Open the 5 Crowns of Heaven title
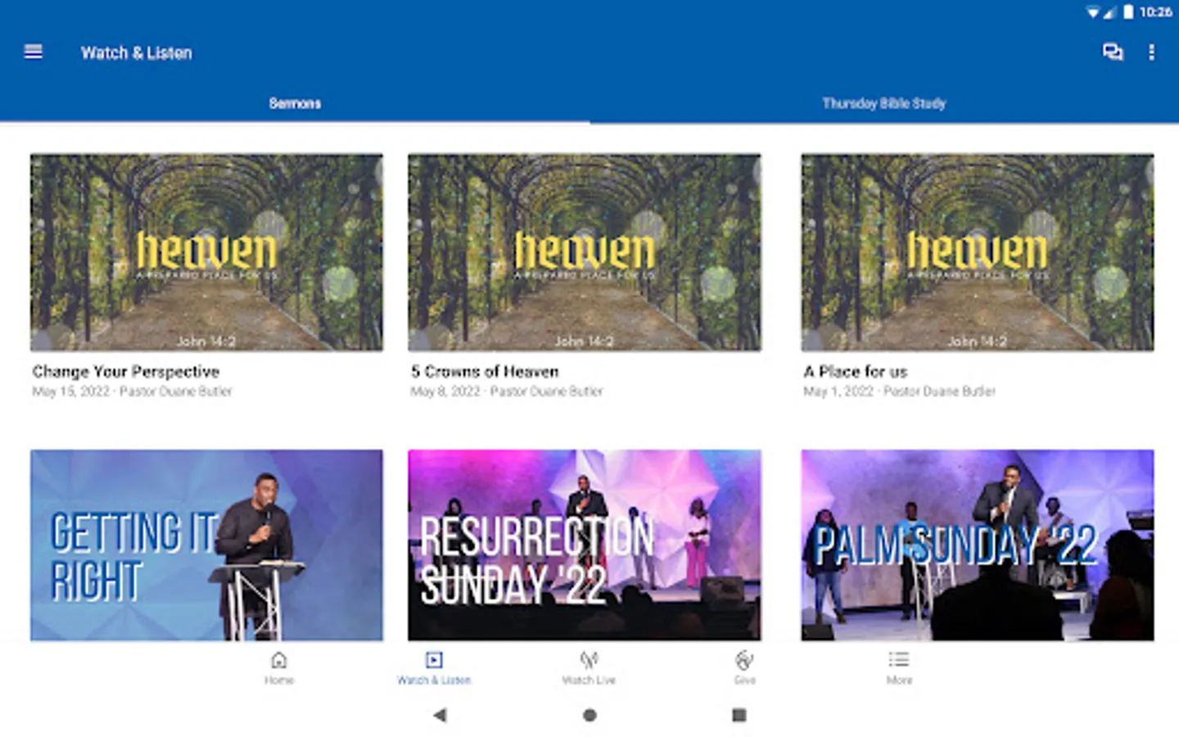The height and width of the screenshot is (737, 1179). coord(485,371)
